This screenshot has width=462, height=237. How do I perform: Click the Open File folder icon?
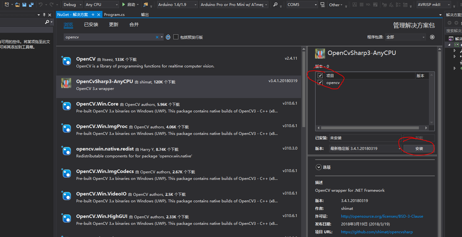pos(17,5)
